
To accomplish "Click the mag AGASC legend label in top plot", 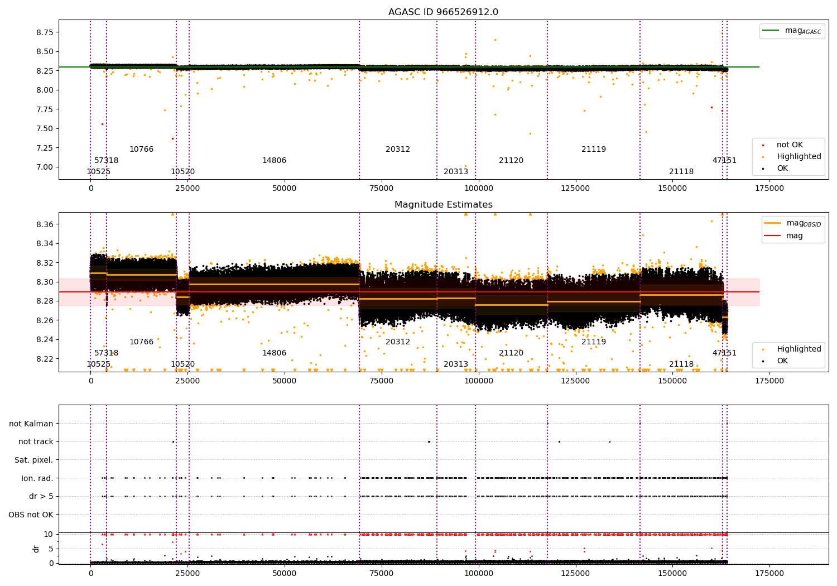I will pyautogui.click(x=803, y=31).
